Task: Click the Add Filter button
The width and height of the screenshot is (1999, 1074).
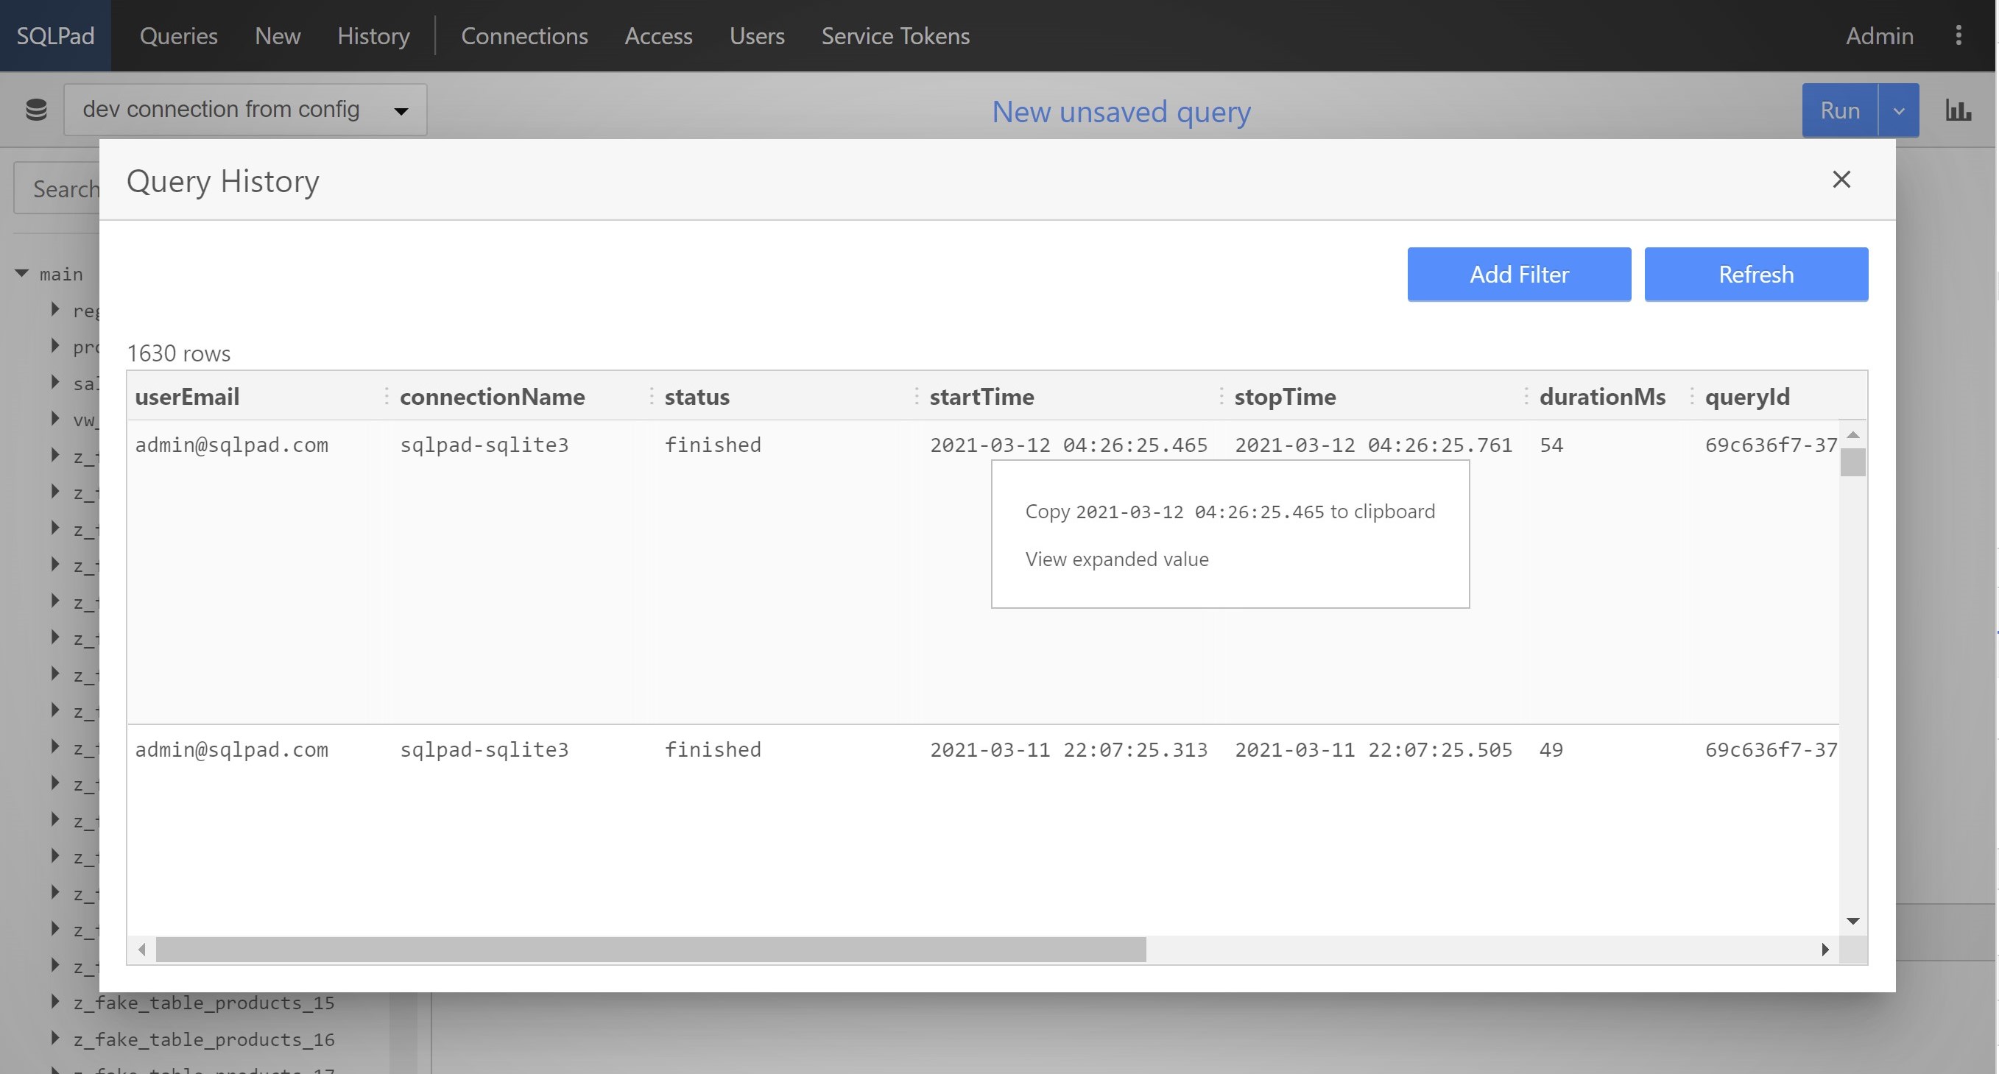Action: pyautogui.click(x=1518, y=274)
